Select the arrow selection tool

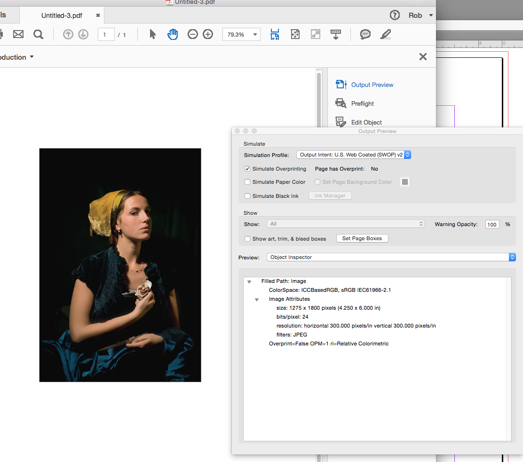pyautogui.click(x=152, y=34)
